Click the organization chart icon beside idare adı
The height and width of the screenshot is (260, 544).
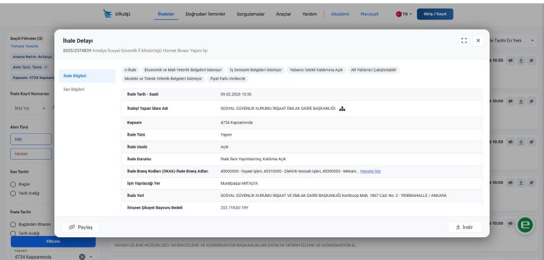(342, 108)
